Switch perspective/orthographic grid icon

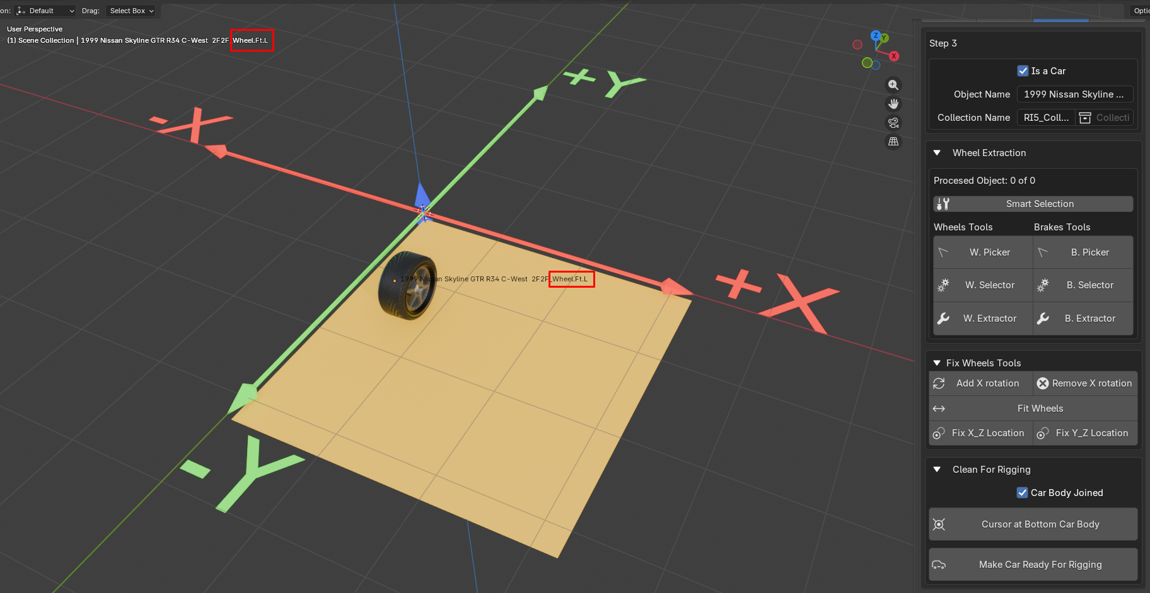coord(893,142)
